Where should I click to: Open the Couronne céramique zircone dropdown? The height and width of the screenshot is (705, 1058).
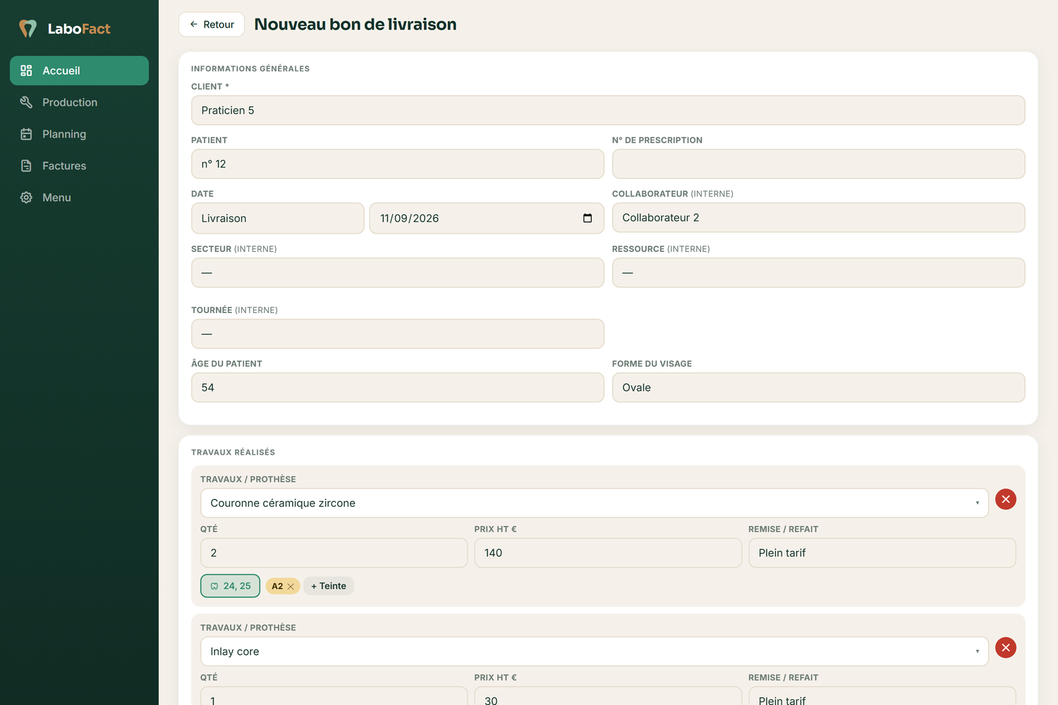point(595,503)
